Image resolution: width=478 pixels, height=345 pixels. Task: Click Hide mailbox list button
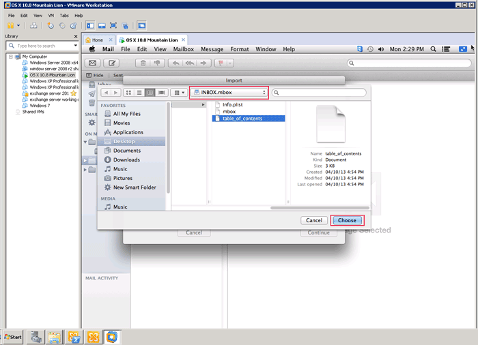pos(95,75)
